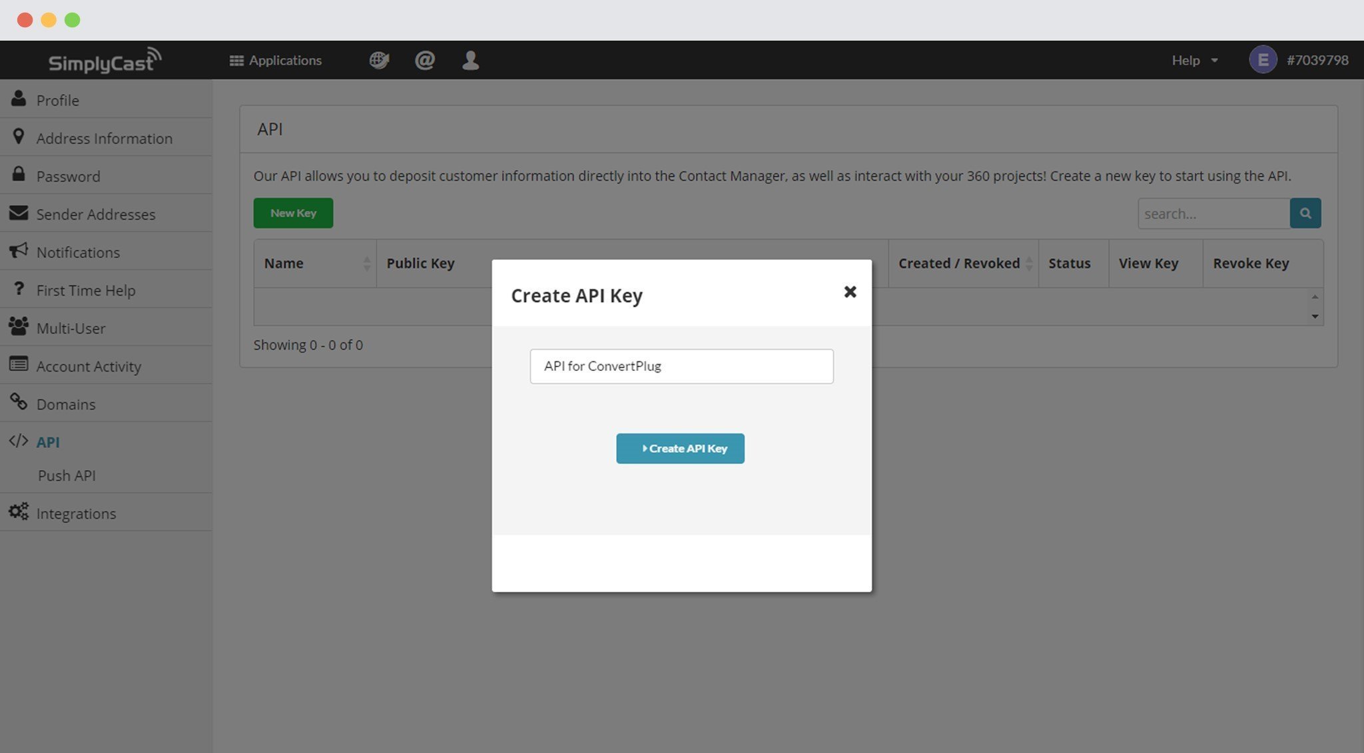Screen dimensions: 1364x753
Task: Click the Domains link icon
Action: (19, 402)
